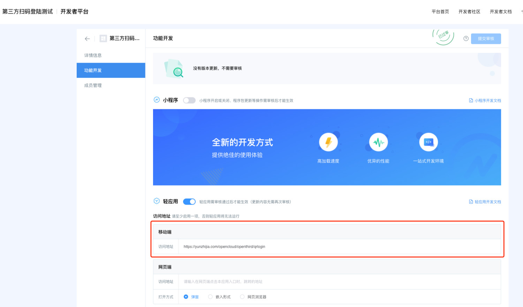
Task: Open 成员管理 in the sidebar
Action: (x=93, y=85)
